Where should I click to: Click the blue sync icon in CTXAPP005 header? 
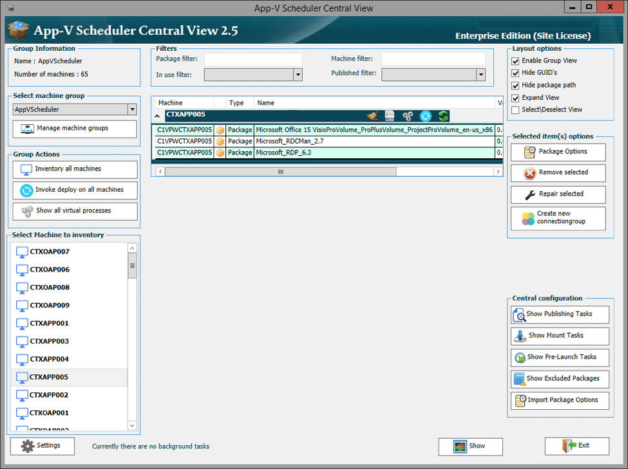pos(425,116)
